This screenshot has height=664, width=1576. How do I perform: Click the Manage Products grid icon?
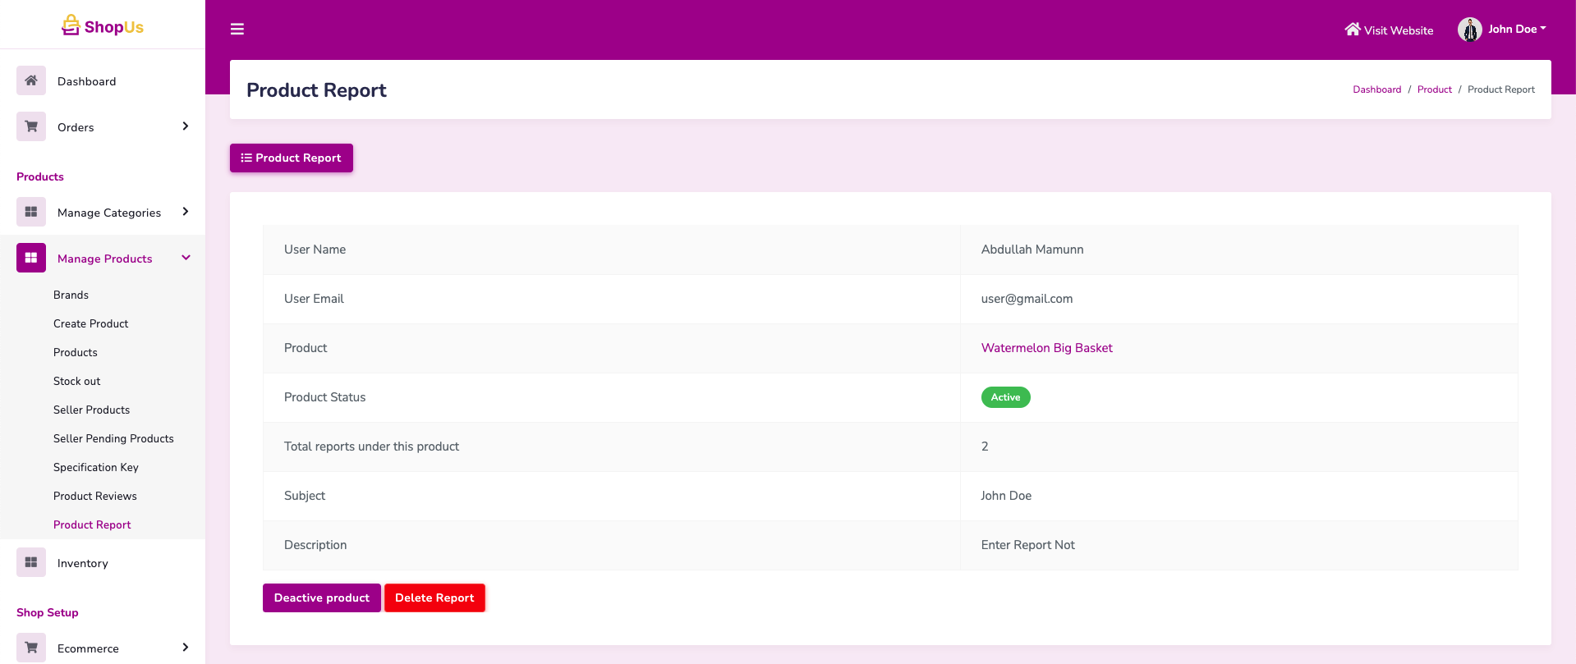click(31, 258)
